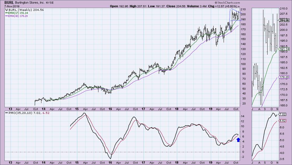Click the year 19 label under the PMO chart
292x165 pixels.
click(211, 162)
